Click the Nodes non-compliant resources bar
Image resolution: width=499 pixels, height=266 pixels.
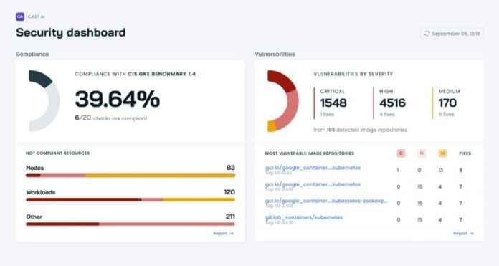(130, 176)
